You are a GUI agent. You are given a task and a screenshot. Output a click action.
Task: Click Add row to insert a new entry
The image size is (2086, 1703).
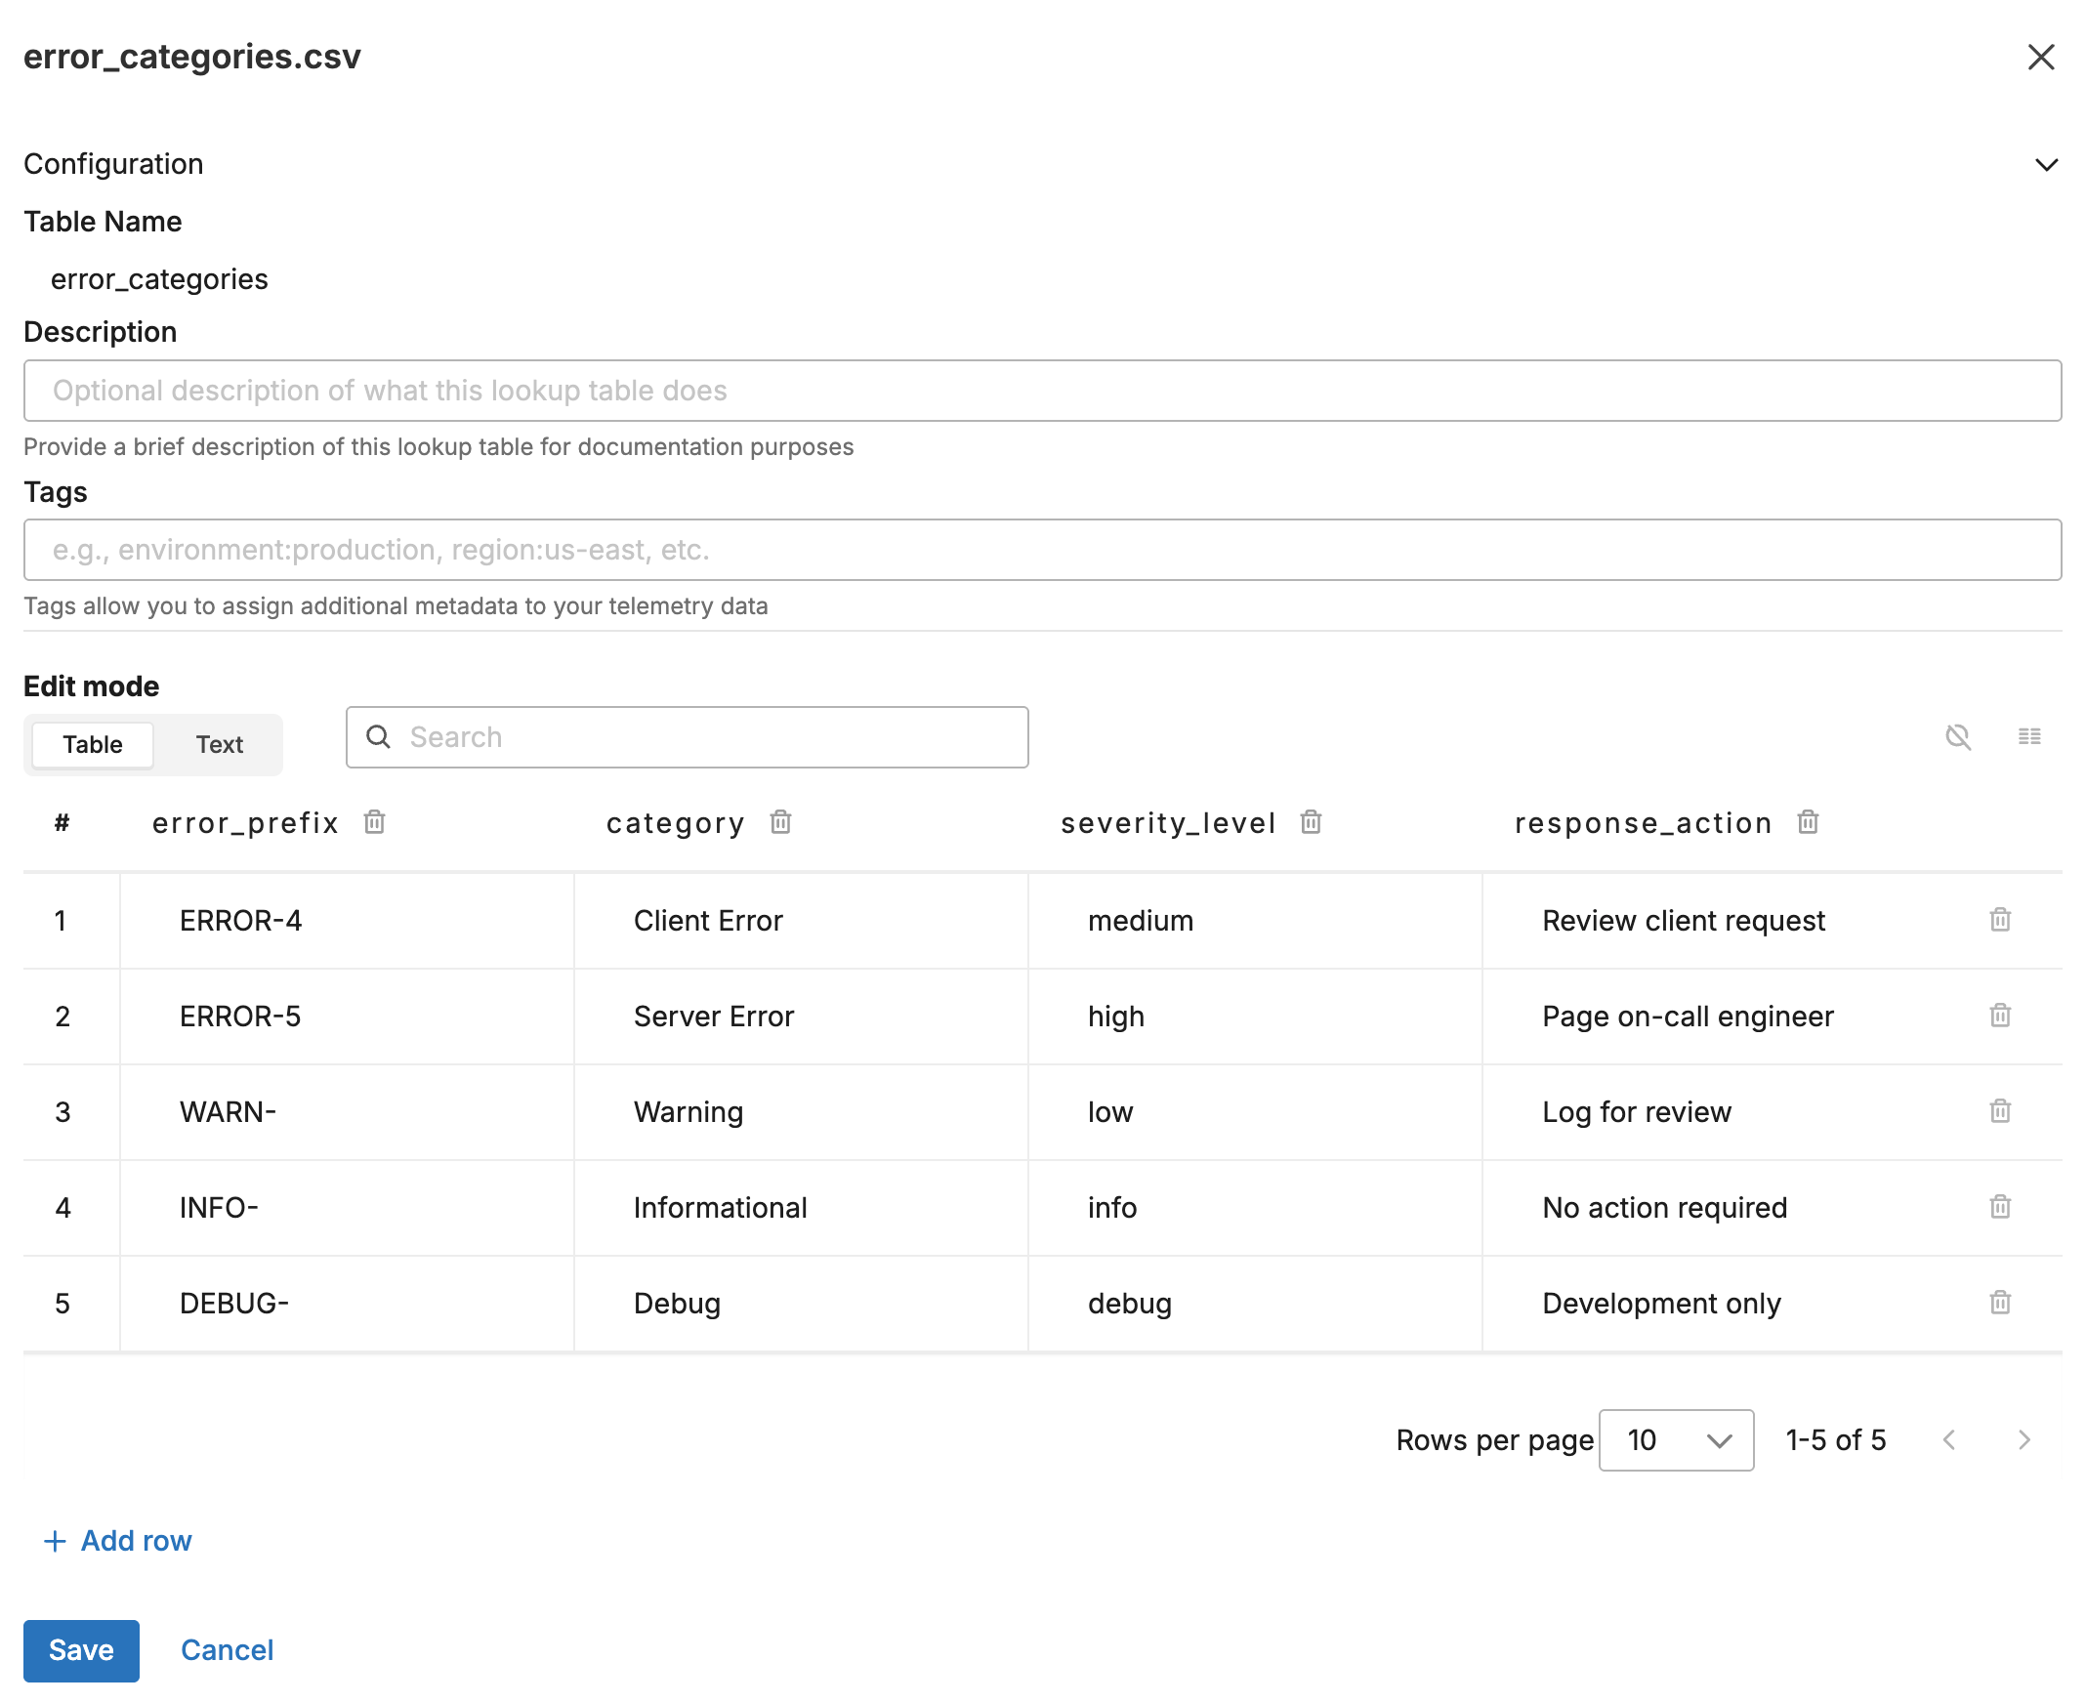pyautogui.click(x=118, y=1540)
